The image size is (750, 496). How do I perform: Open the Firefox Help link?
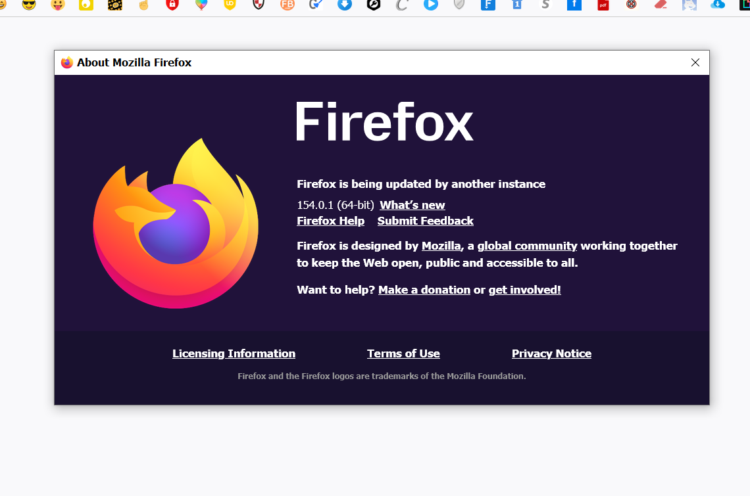click(x=330, y=221)
